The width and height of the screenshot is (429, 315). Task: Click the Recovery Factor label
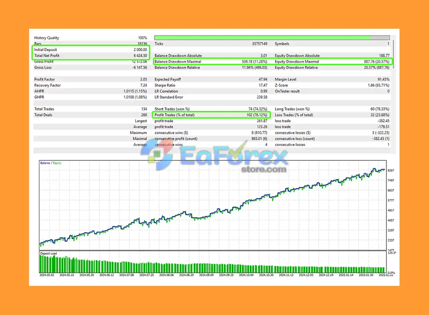[48, 85]
